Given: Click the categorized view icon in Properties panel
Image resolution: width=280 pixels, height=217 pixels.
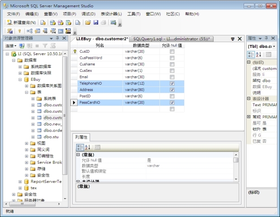Looking at the screenshot, I should (251, 54).
